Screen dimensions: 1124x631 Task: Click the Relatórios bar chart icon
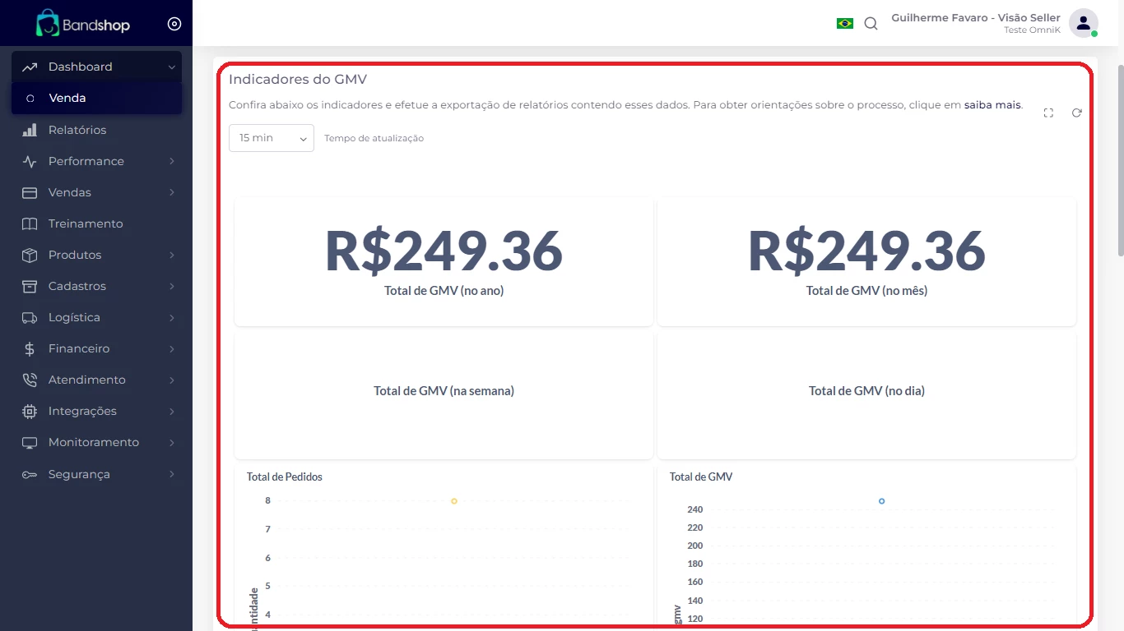pyautogui.click(x=30, y=130)
